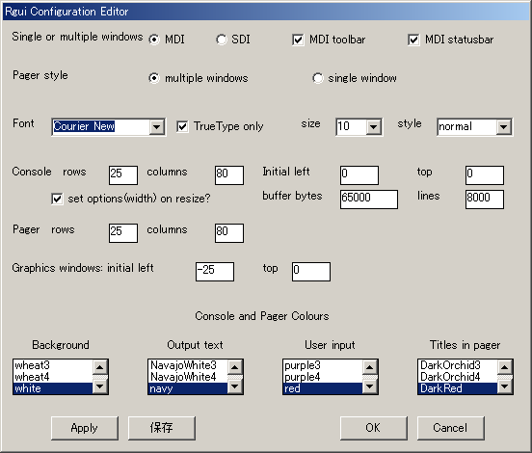Uncheck the MDI toolbar checkbox
Image resolution: width=532 pixels, height=453 pixels.
point(298,40)
